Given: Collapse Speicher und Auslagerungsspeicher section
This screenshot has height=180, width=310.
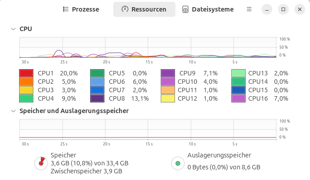Looking at the screenshot, I should coord(12,111).
